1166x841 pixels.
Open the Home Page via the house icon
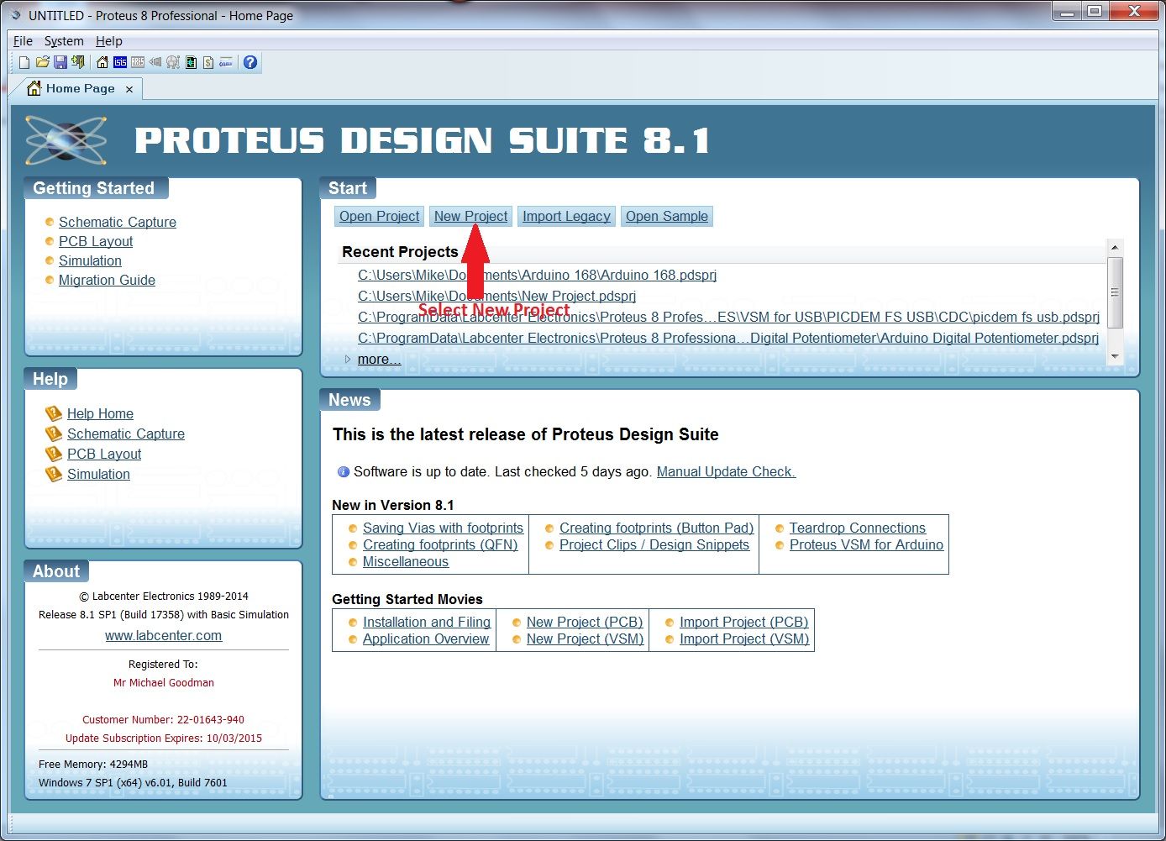coord(102,61)
